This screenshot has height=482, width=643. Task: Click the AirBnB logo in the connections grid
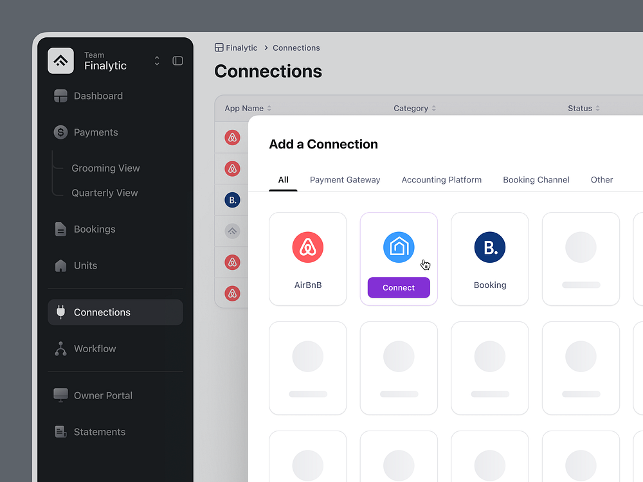click(x=307, y=247)
